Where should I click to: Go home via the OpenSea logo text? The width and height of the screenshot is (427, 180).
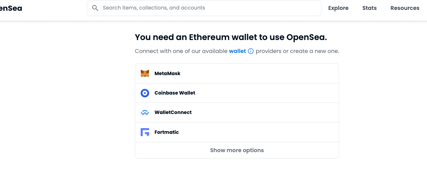(11, 8)
